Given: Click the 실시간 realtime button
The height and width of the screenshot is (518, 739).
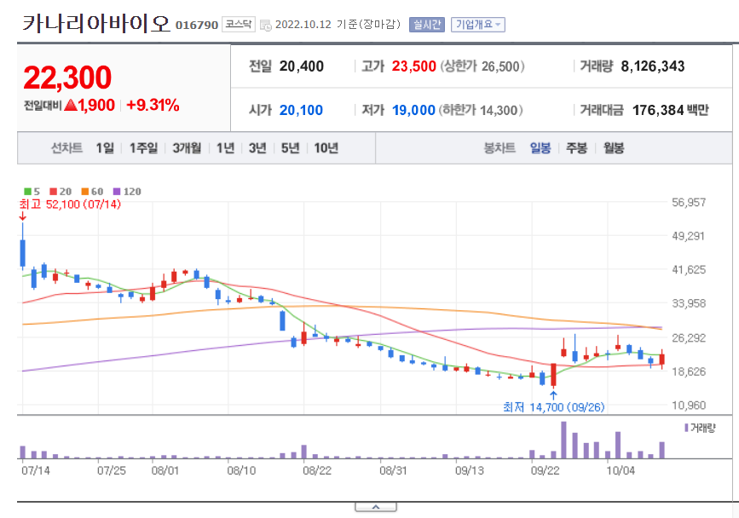Looking at the screenshot, I should pos(426,25).
